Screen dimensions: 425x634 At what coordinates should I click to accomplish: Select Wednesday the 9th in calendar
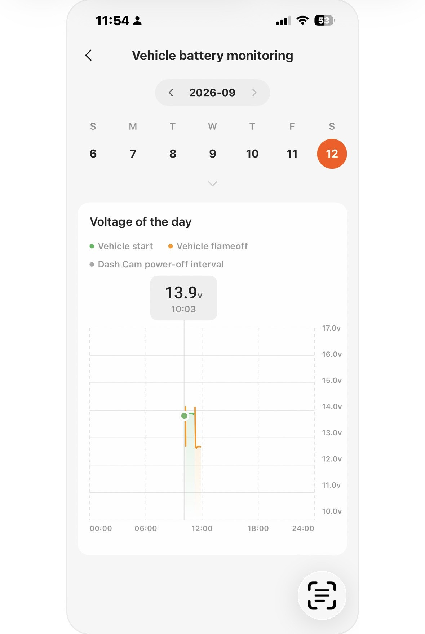click(x=213, y=154)
